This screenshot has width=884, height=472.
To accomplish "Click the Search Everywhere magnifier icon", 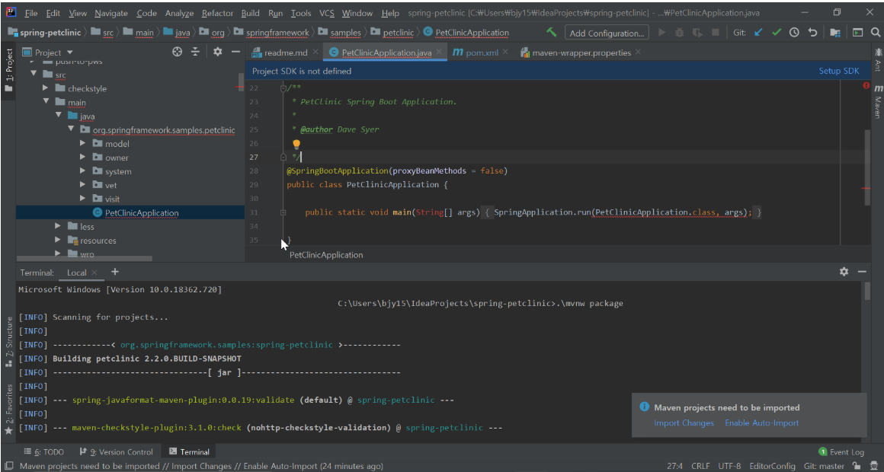I will 876,33.
